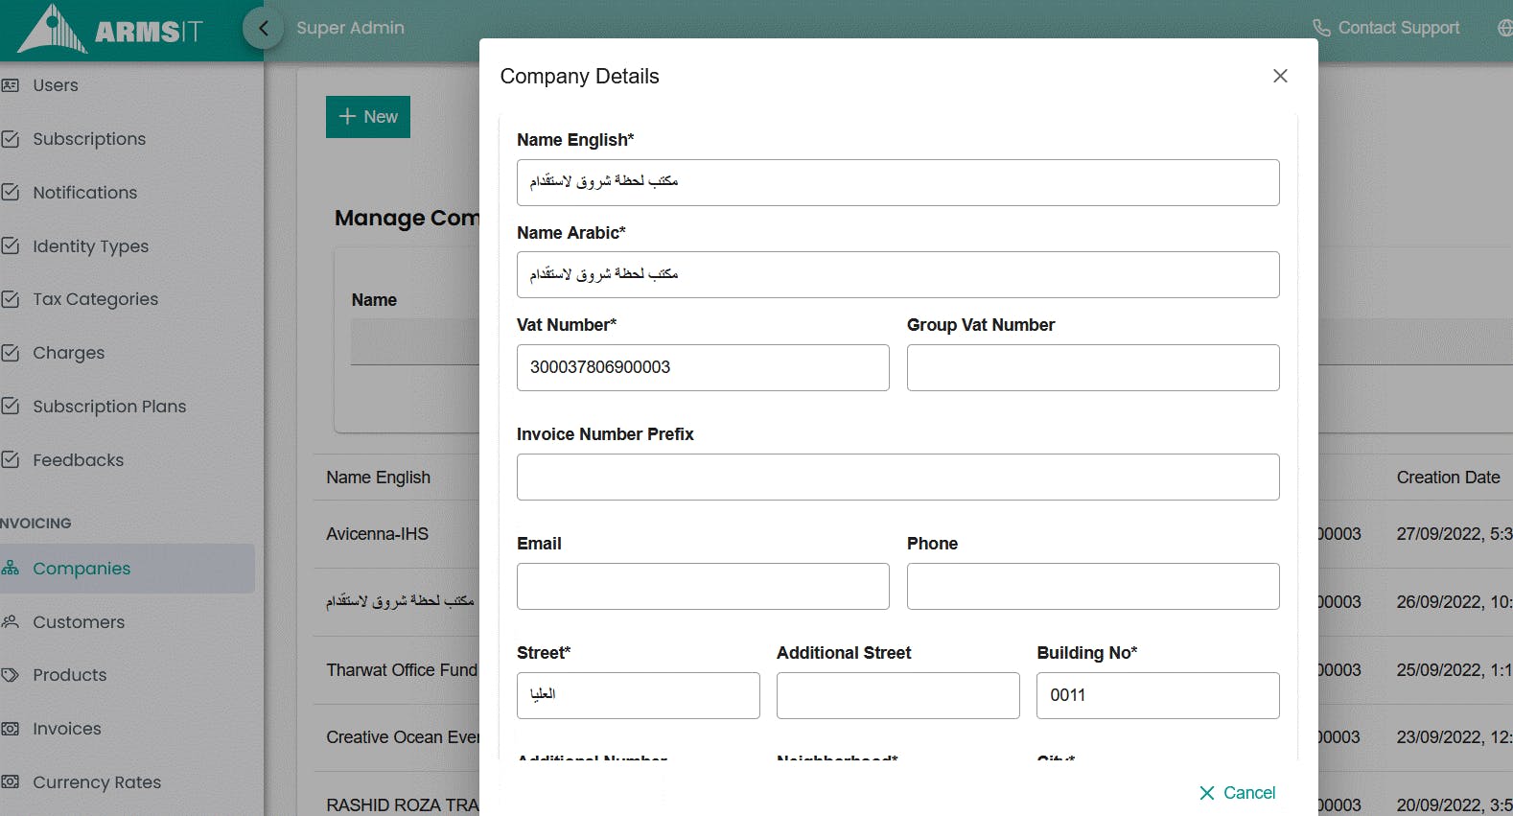The height and width of the screenshot is (816, 1513).
Task: Click the Currency Rates sidebar icon
Action: [x=11, y=782]
